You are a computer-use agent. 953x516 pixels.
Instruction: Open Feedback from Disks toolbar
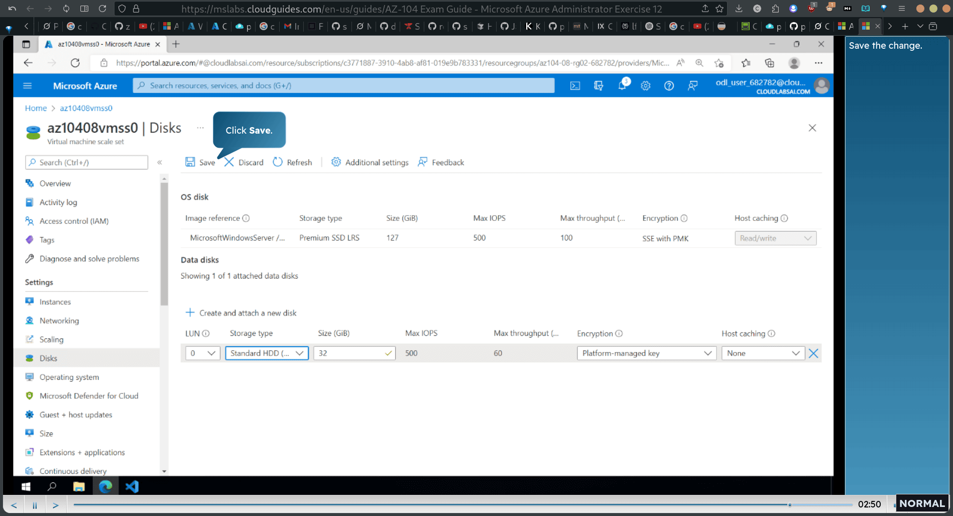tap(441, 162)
